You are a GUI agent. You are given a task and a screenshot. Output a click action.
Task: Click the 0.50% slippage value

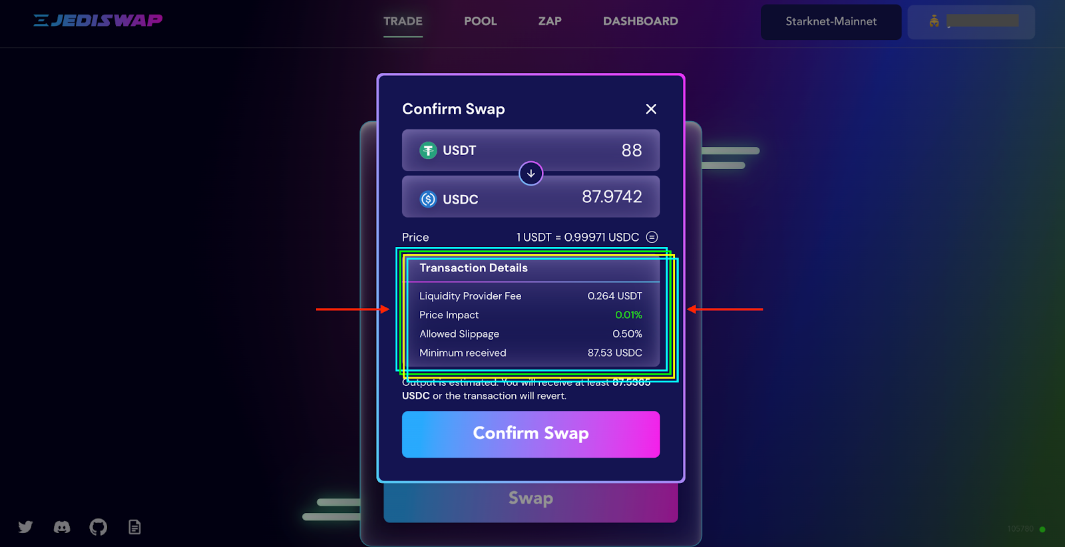(627, 334)
